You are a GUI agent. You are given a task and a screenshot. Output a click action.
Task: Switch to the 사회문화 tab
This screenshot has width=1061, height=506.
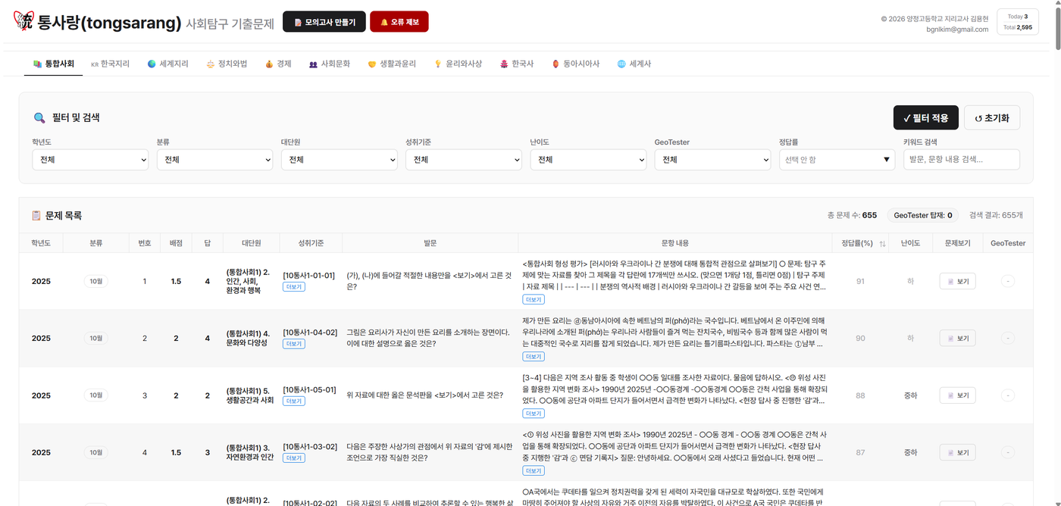330,64
